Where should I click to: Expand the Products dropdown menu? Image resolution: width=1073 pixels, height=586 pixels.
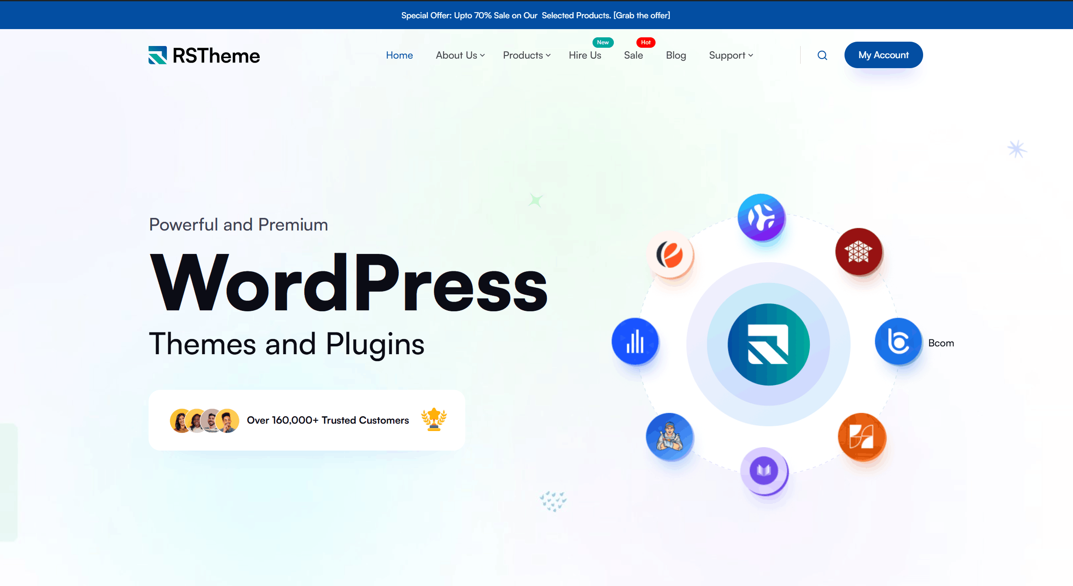pyautogui.click(x=527, y=55)
